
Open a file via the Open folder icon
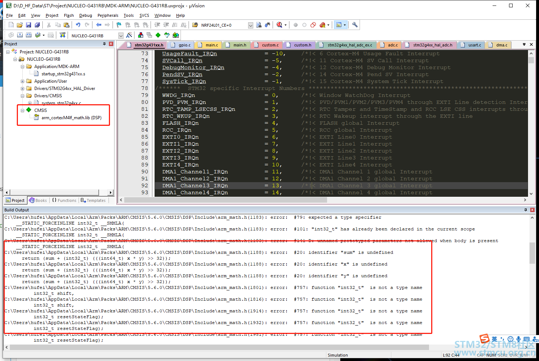[x=20, y=25]
